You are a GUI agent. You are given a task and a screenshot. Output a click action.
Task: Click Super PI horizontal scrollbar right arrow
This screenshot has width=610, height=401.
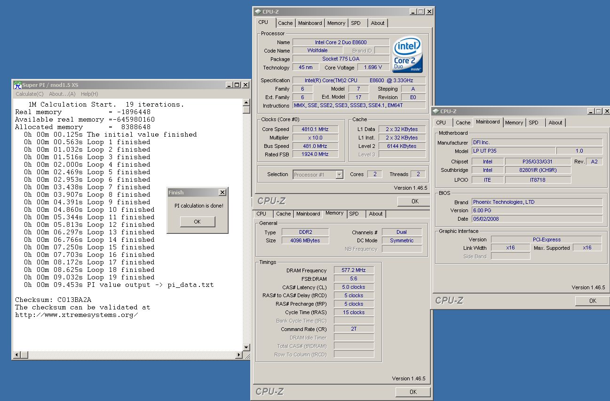click(239, 355)
